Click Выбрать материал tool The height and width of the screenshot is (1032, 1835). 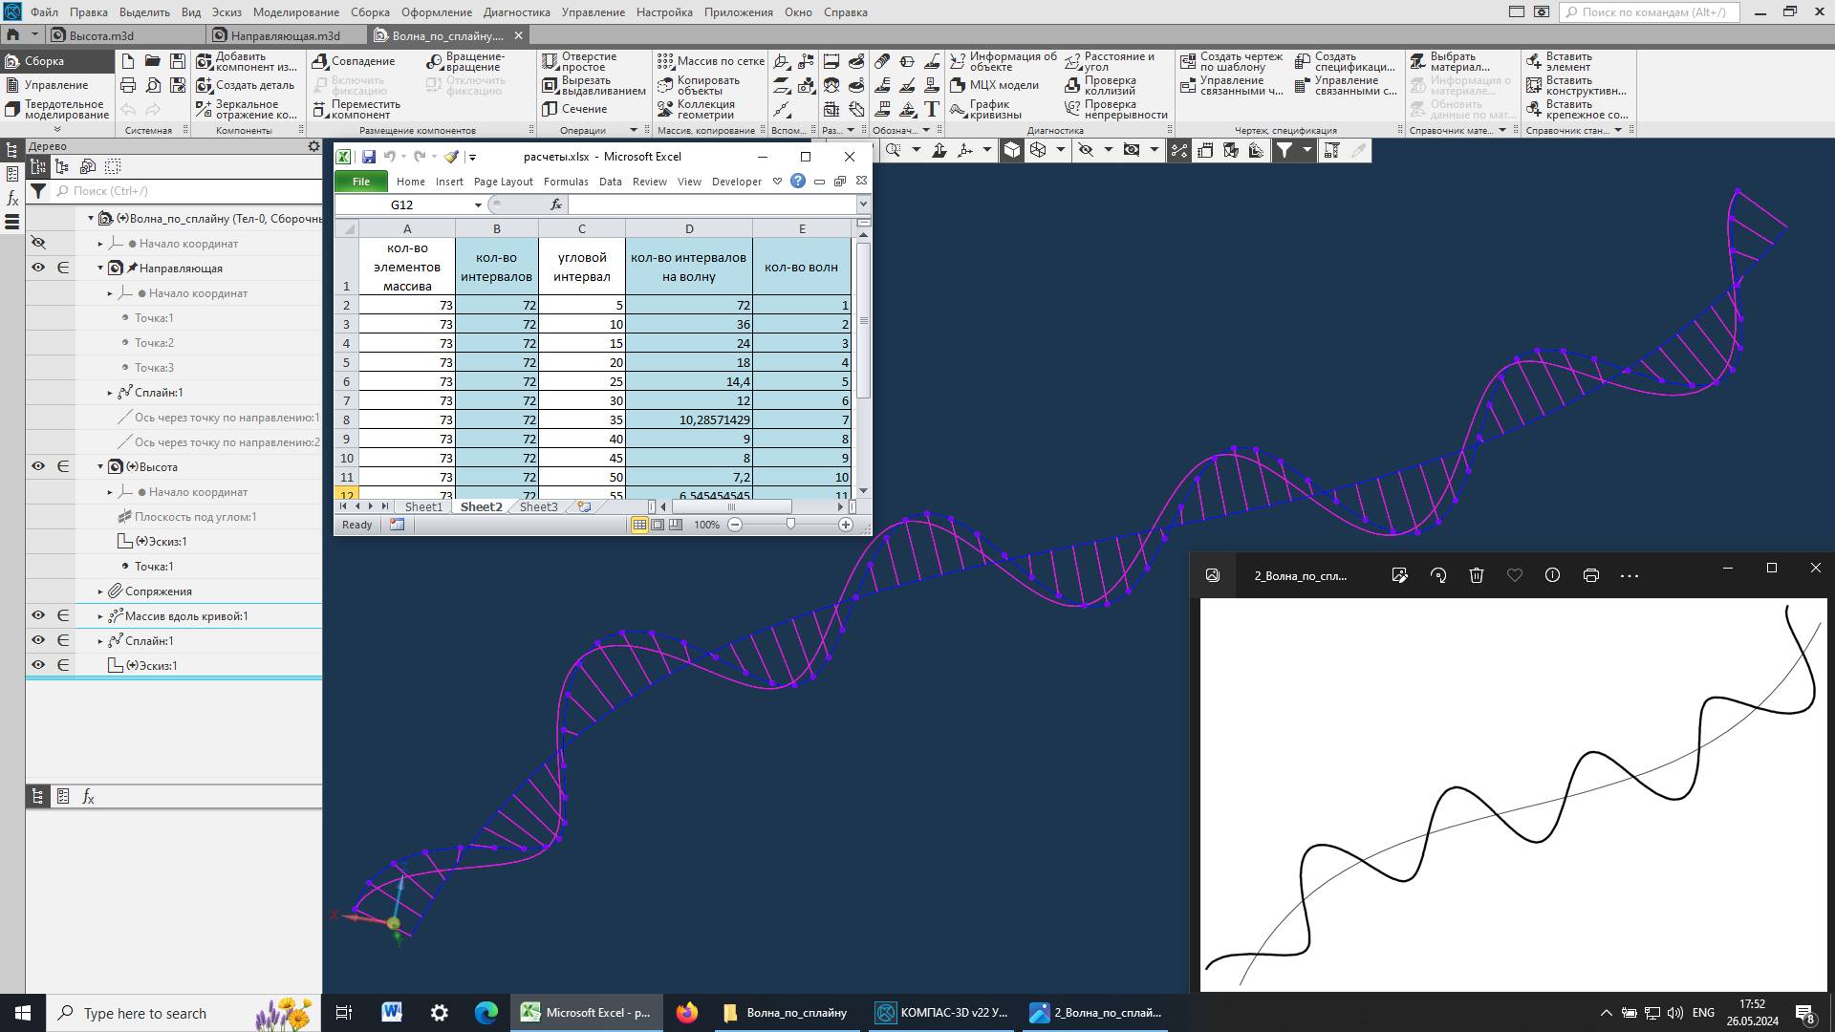pos(1450,61)
